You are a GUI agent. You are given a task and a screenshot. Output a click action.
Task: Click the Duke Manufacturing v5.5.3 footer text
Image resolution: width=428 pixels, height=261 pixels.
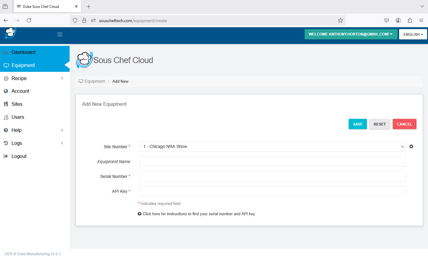click(x=33, y=254)
